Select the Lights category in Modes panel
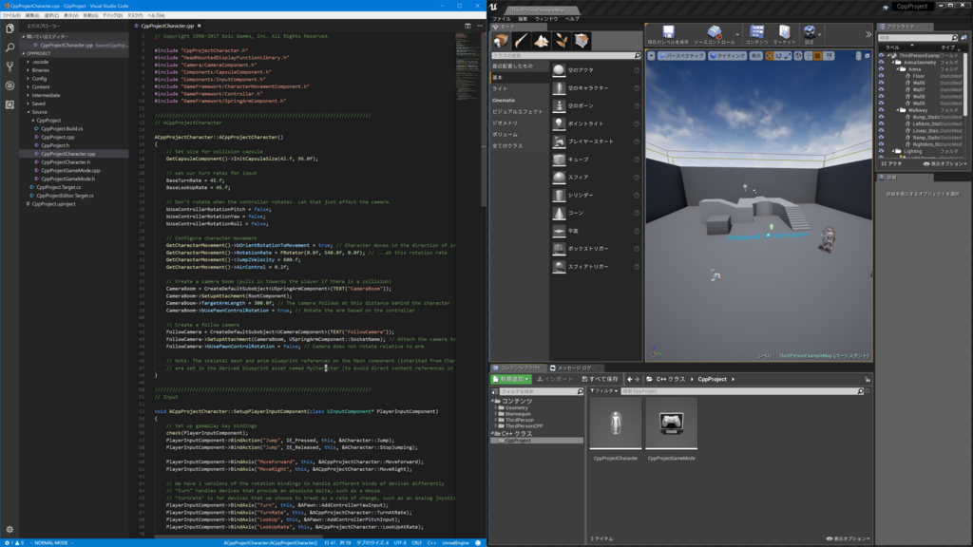Viewport: 973px width, 547px height. [x=500, y=88]
